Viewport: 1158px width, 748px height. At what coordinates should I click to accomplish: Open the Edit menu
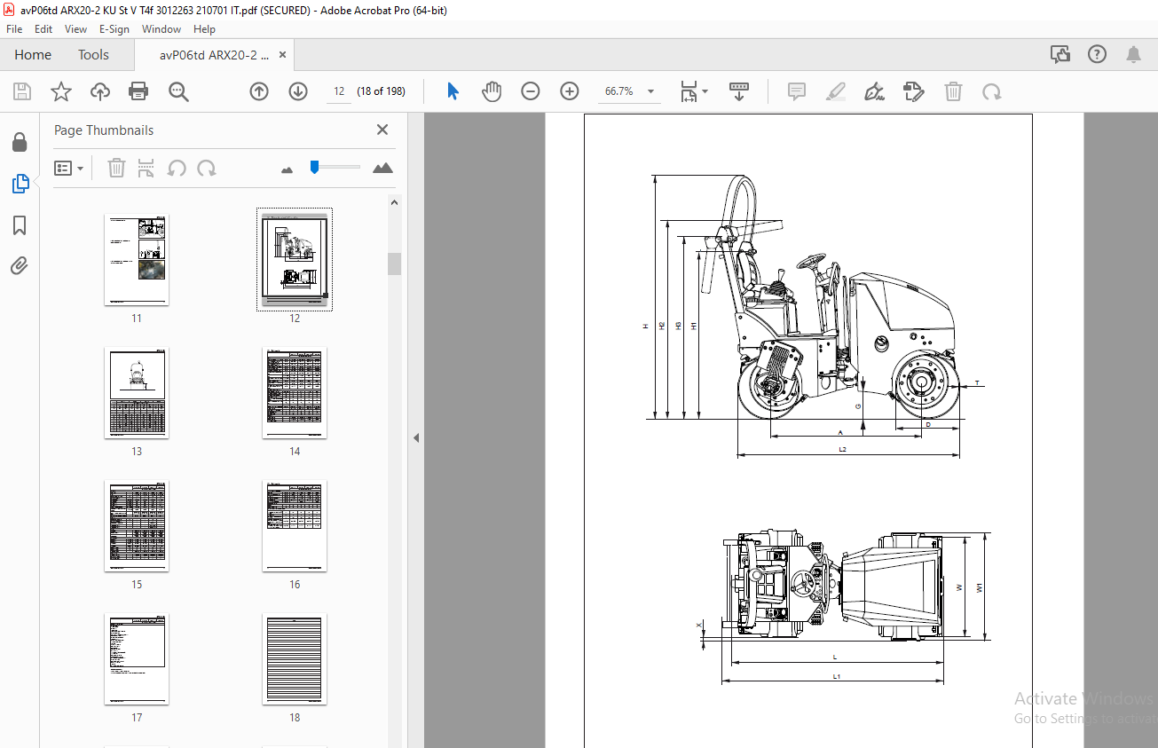(43, 29)
